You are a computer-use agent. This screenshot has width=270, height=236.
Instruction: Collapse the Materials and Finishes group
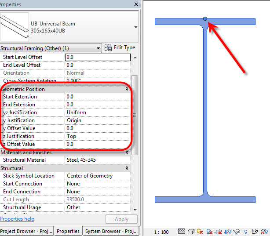click(127, 152)
